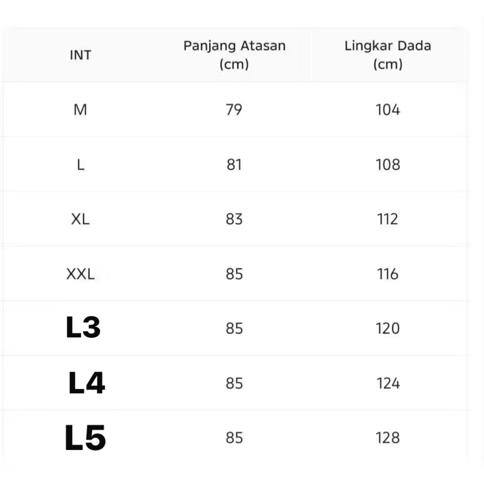Click the L size row label
Image resolution: width=484 pixels, height=484 pixels.
coord(80,164)
